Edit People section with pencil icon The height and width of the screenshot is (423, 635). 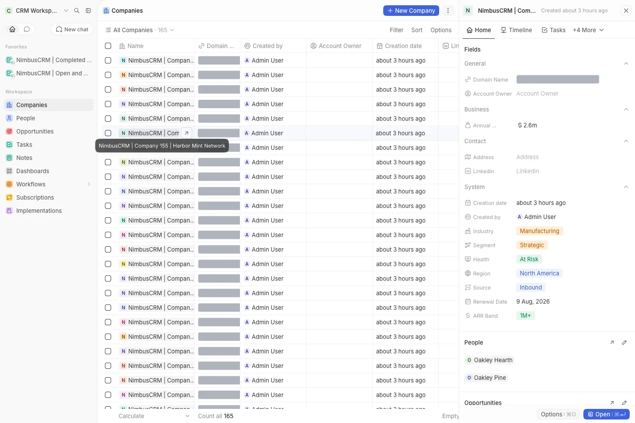click(x=624, y=342)
